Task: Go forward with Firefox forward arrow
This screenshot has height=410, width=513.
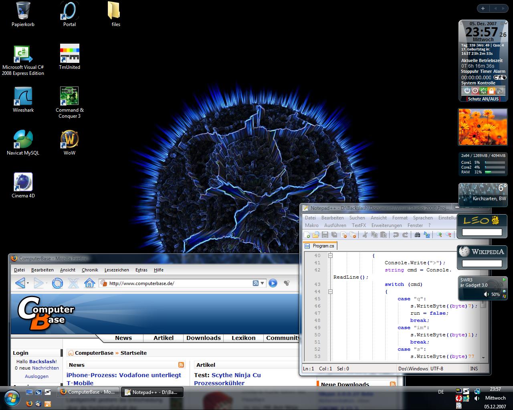Action: (x=38, y=283)
